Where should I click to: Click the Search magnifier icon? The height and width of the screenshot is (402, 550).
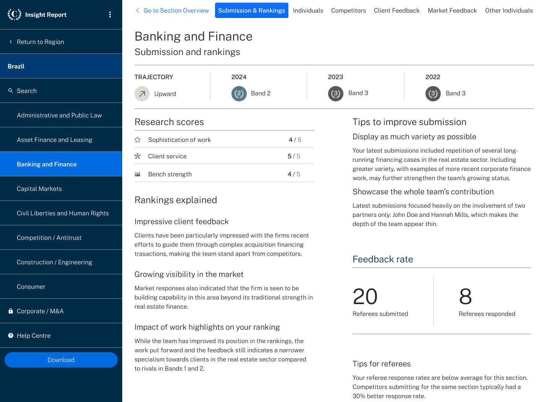pos(11,91)
